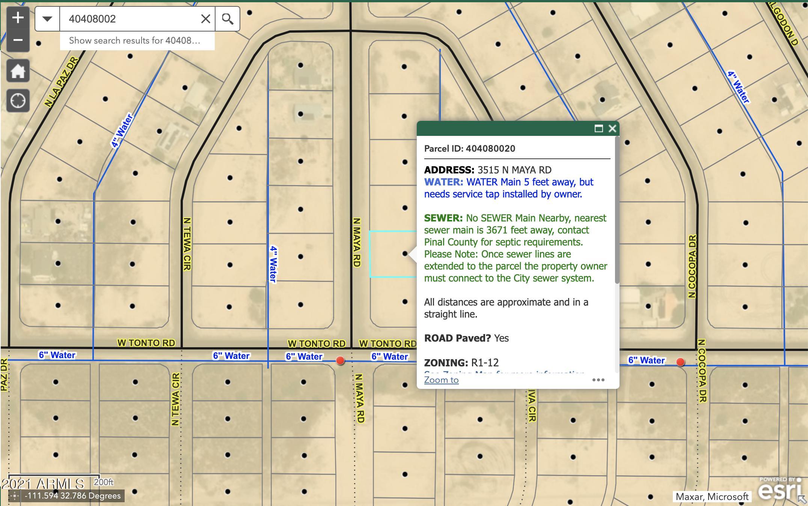Zoom out of the map
This screenshot has height=506, width=808.
pyautogui.click(x=18, y=40)
